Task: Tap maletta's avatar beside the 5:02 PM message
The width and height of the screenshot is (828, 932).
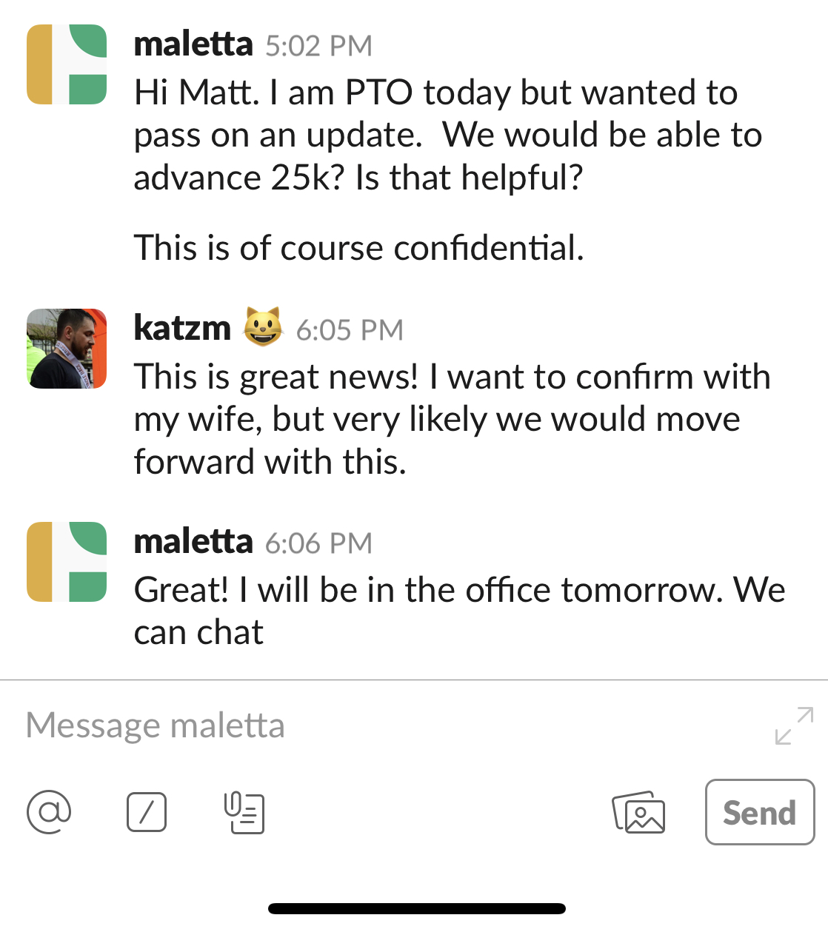Action: [x=67, y=64]
